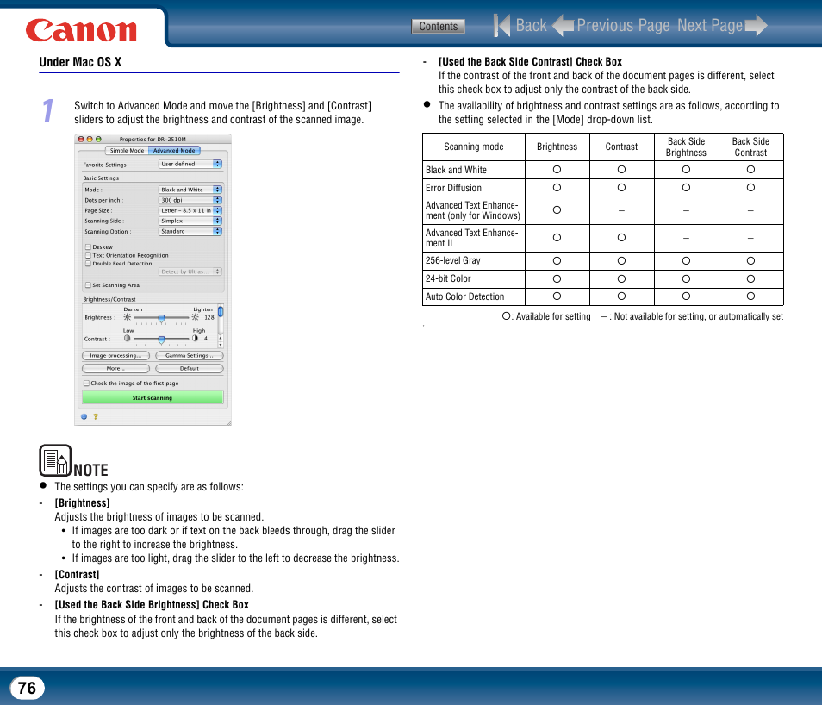Viewport: 822px width, 705px height.
Task: Open the Page Size Letter dropdown
Action: point(190,210)
